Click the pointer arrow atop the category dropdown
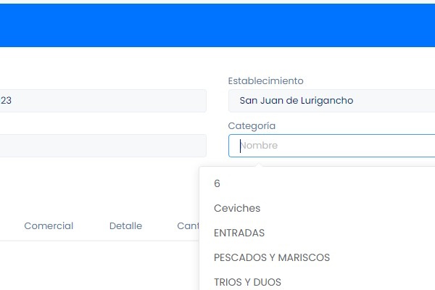The image size is (435, 290). (x=258, y=164)
